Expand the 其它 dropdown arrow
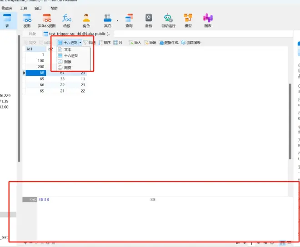 [x=117, y=20]
